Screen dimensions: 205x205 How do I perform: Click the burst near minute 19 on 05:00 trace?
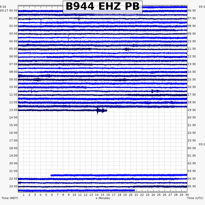point(127,49)
